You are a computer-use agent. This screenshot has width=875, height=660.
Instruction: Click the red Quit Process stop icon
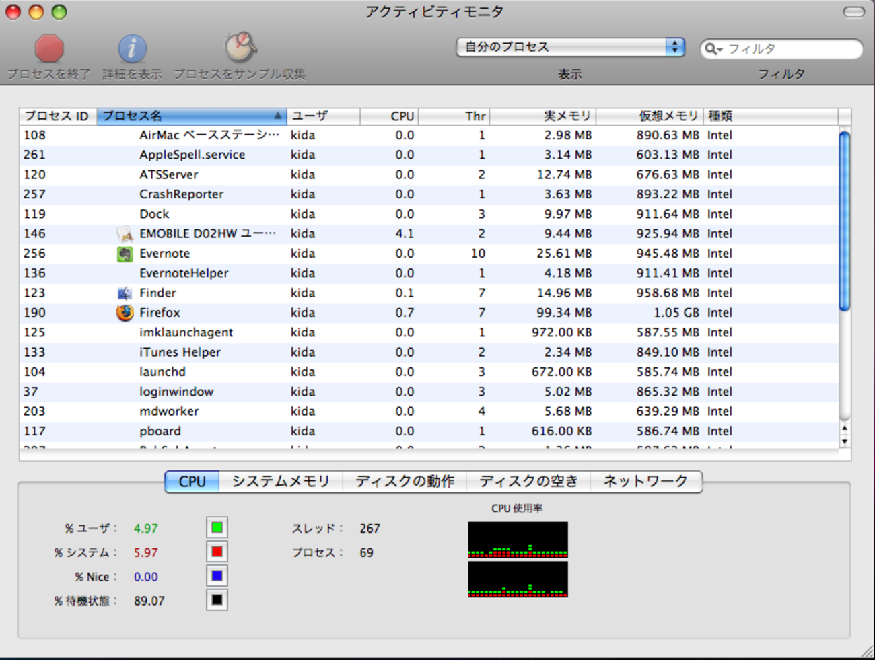coord(49,48)
